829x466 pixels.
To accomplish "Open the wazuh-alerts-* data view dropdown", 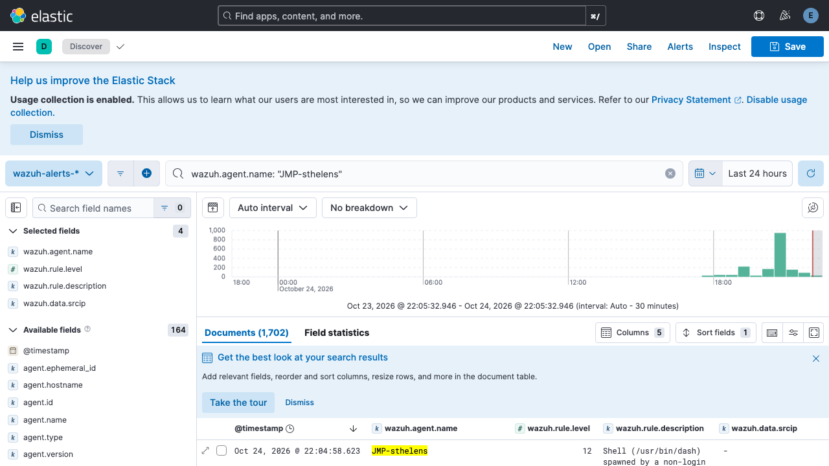I will pos(54,173).
